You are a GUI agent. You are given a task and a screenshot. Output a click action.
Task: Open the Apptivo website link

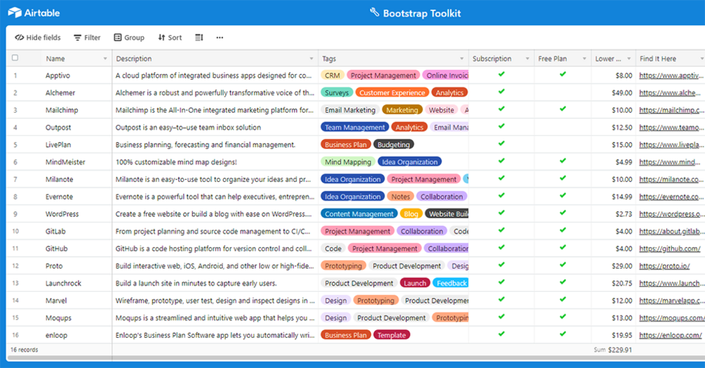[671, 76]
